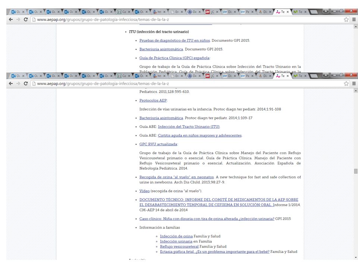Close the active pink-icon "Te" tab in lower window
Viewport: 358px width, 268px height.
288,76
